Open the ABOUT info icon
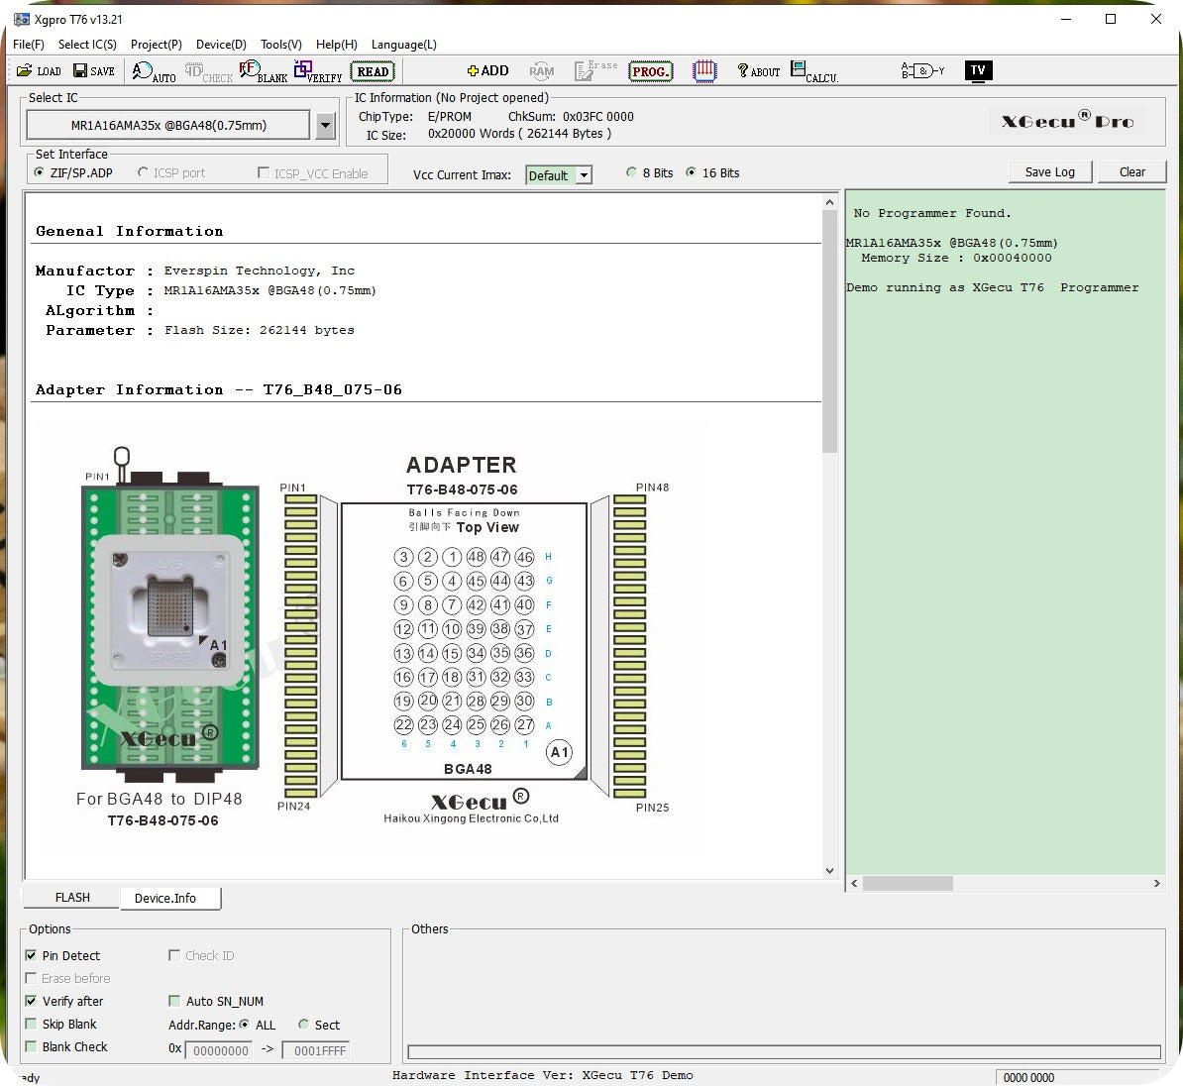This screenshot has height=1086, width=1183. pos(758,71)
